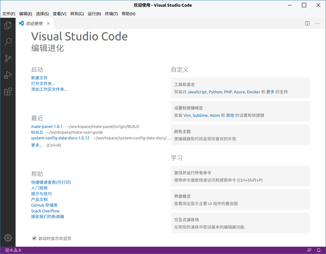Open the 颜色主题 customization card

(x=240, y=135)
